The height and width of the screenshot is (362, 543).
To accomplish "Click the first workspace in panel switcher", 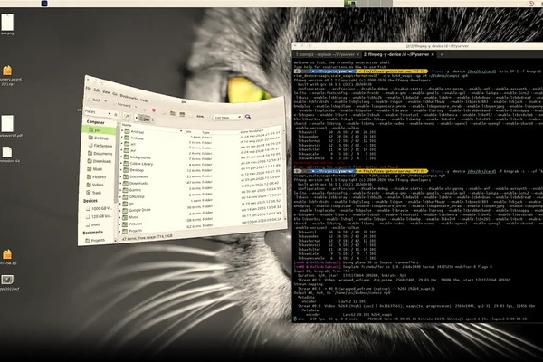I will click(350, 3).
